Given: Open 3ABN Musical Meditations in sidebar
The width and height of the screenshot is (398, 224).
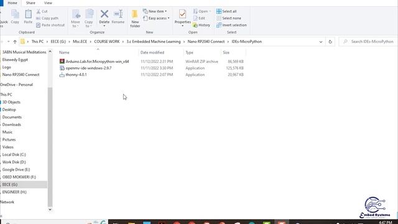Looking at the screenshot, I should (24, 52).
